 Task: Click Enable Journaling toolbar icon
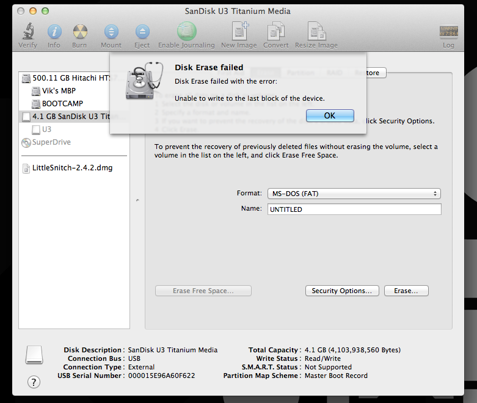186,31
